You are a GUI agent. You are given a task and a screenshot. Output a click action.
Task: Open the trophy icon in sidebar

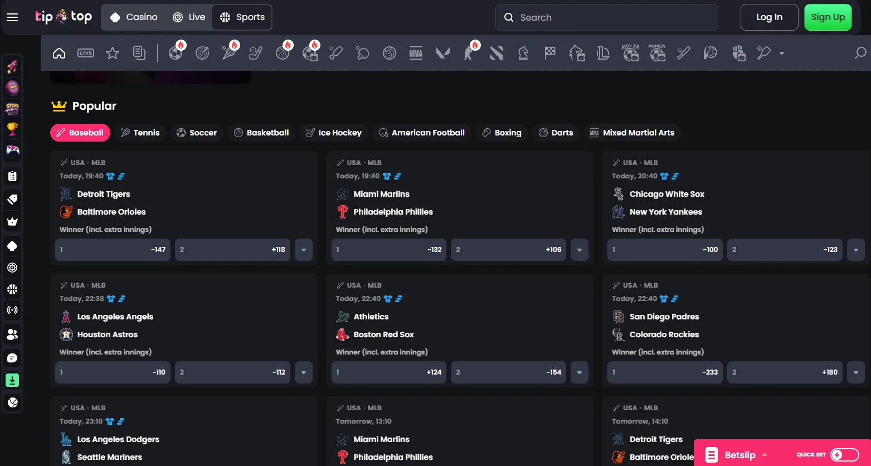click(12, 129)
